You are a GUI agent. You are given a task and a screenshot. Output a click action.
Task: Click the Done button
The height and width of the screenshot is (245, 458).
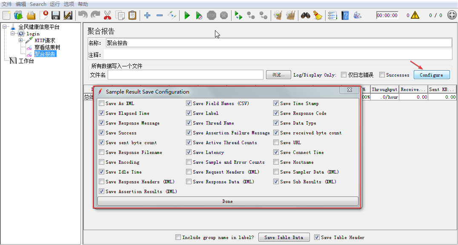[228, 201]
